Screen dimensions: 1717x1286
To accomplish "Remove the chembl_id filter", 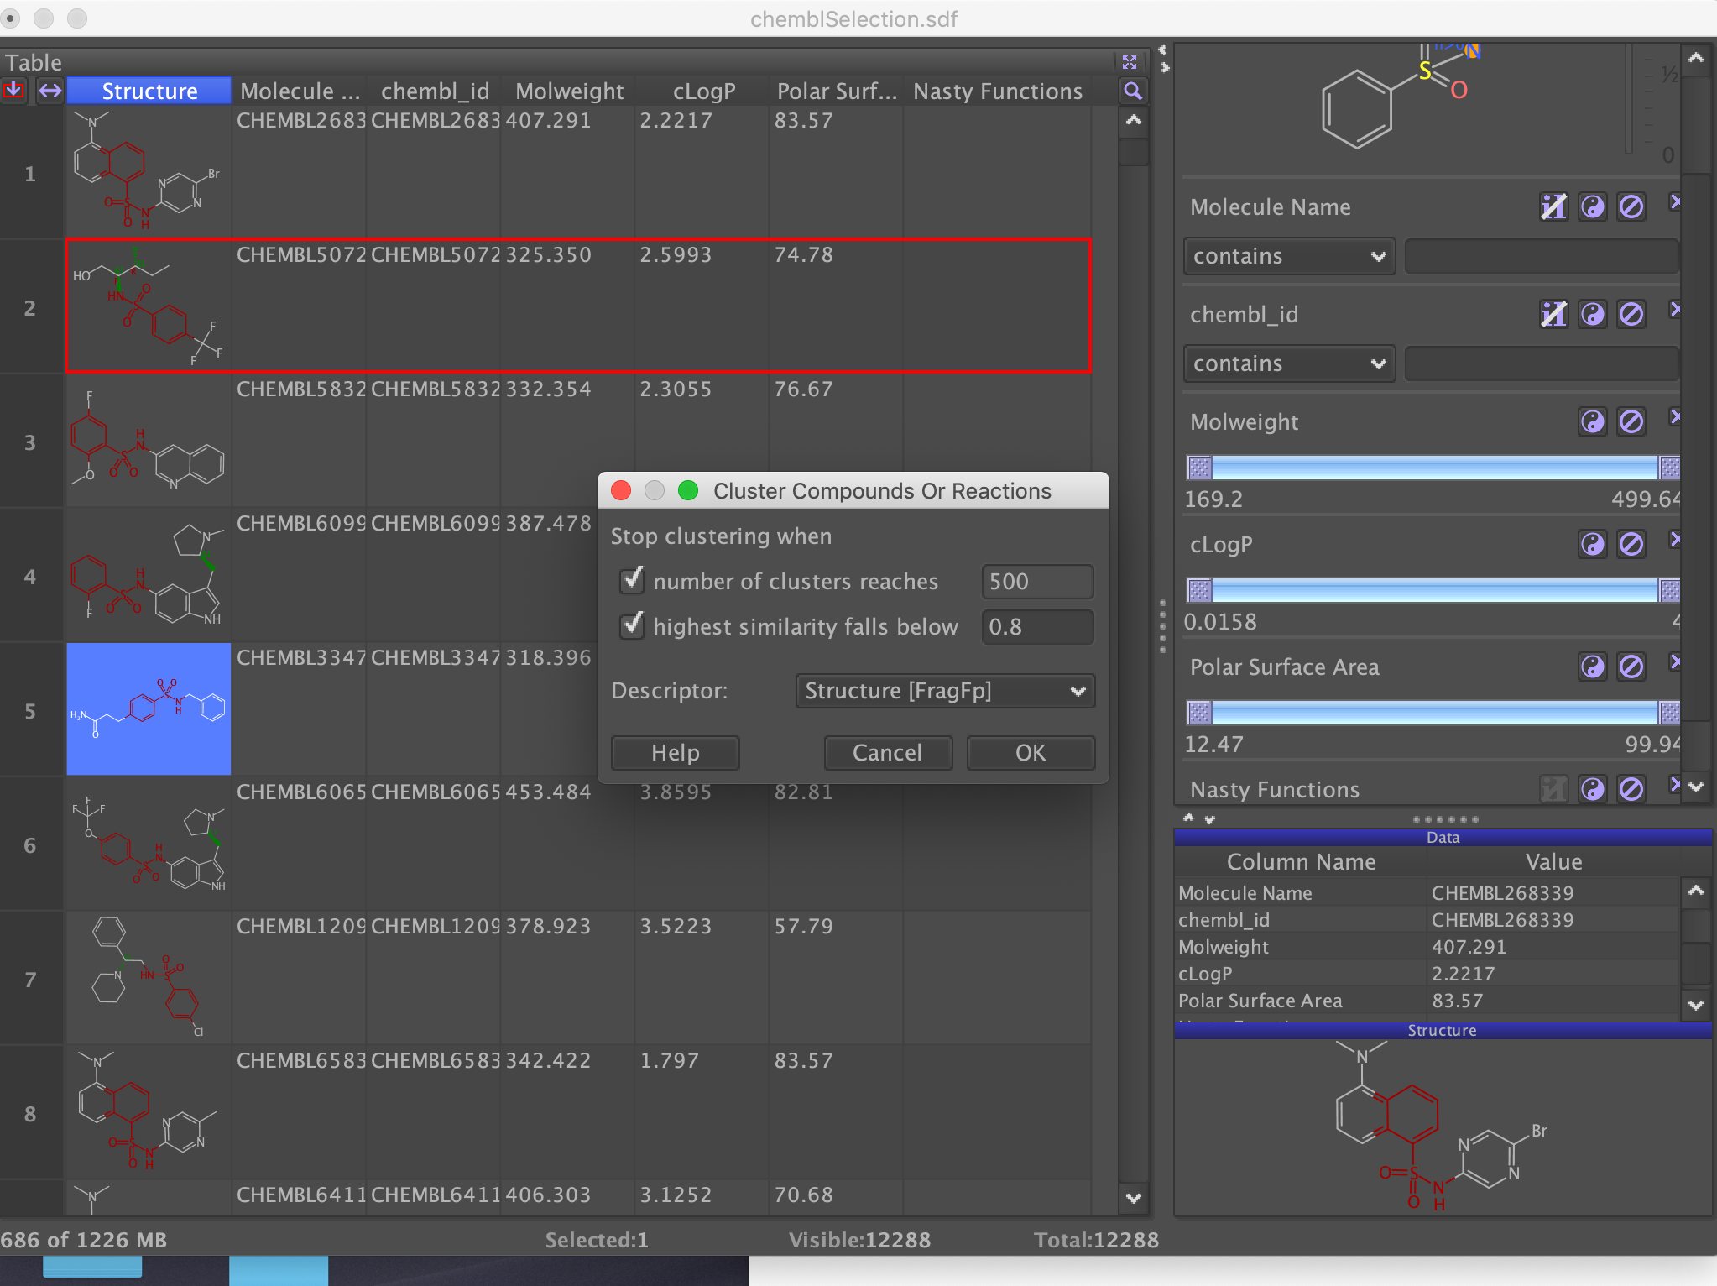I will click(1674, 309).
